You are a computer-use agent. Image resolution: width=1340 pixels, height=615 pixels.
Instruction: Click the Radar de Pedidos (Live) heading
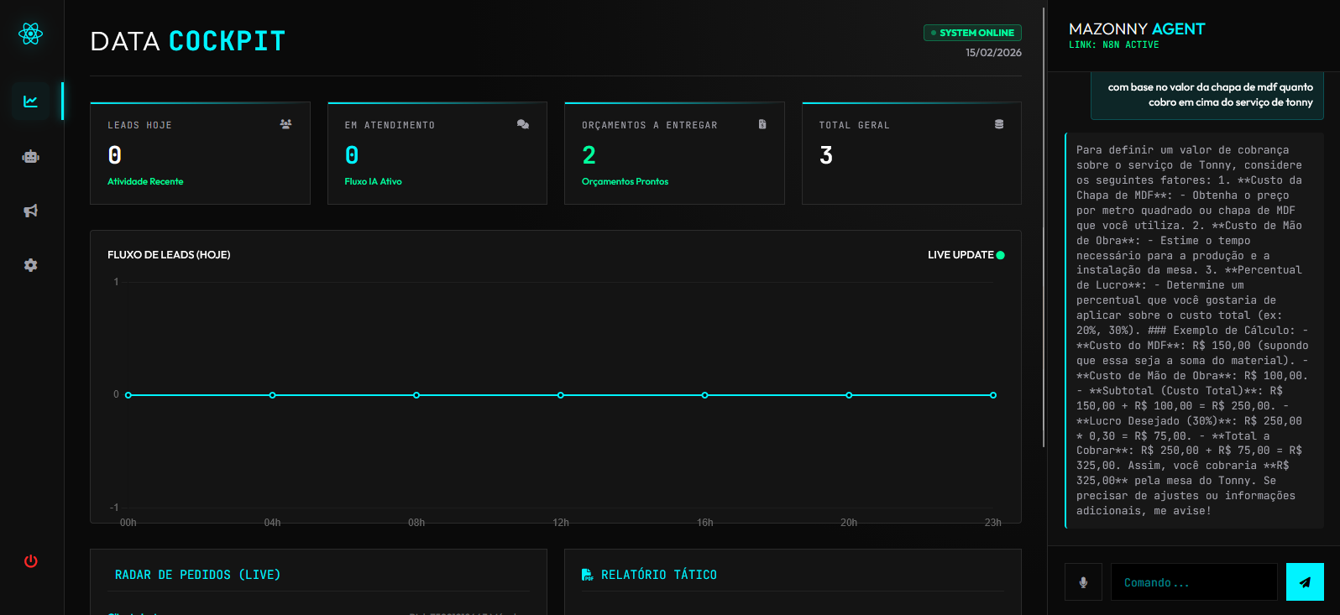(197, 575)
